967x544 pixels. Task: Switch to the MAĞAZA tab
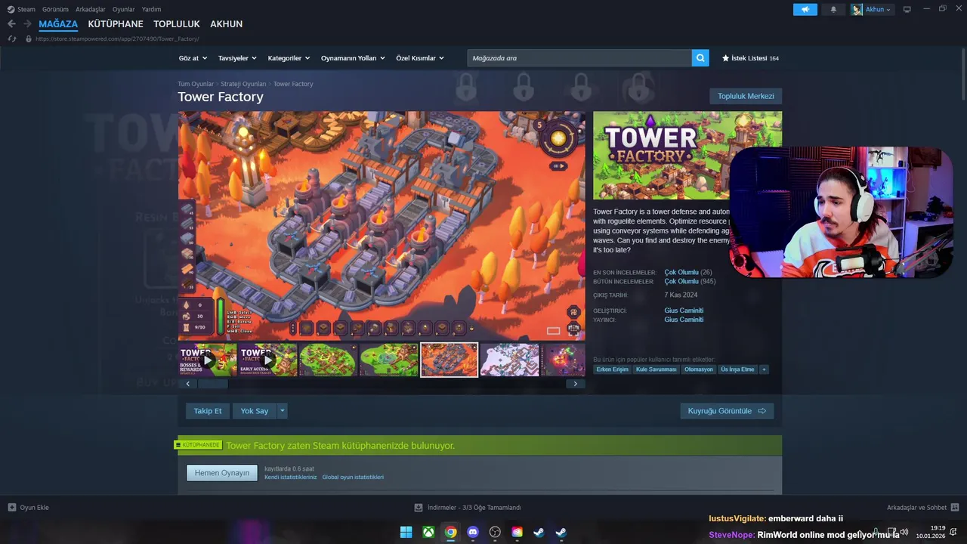point(58,24)
